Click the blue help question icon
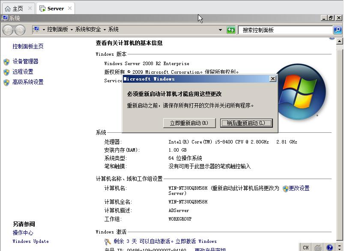This screenshot has width=344, height=251. pos(329,248)
